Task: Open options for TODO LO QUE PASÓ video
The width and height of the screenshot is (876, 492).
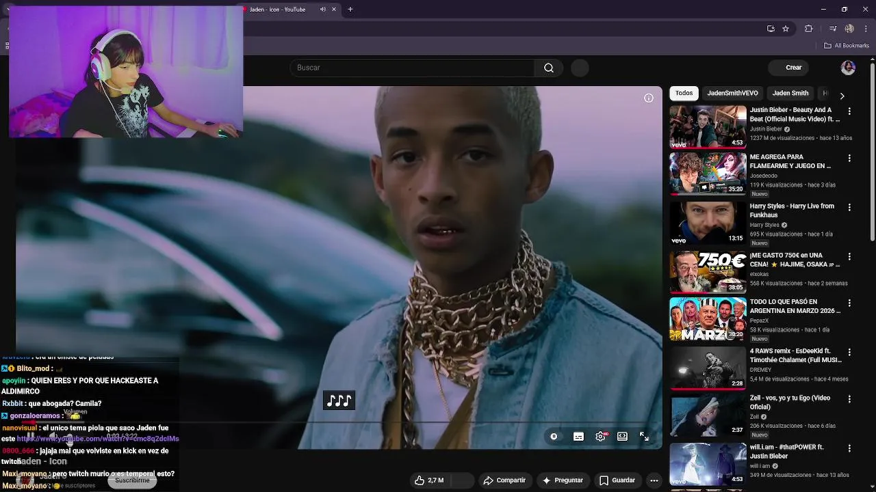Action: tap(849, 303)
